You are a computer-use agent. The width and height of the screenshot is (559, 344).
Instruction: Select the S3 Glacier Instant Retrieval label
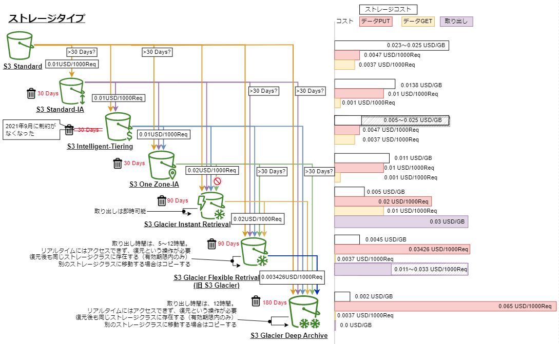click(187, 224)
